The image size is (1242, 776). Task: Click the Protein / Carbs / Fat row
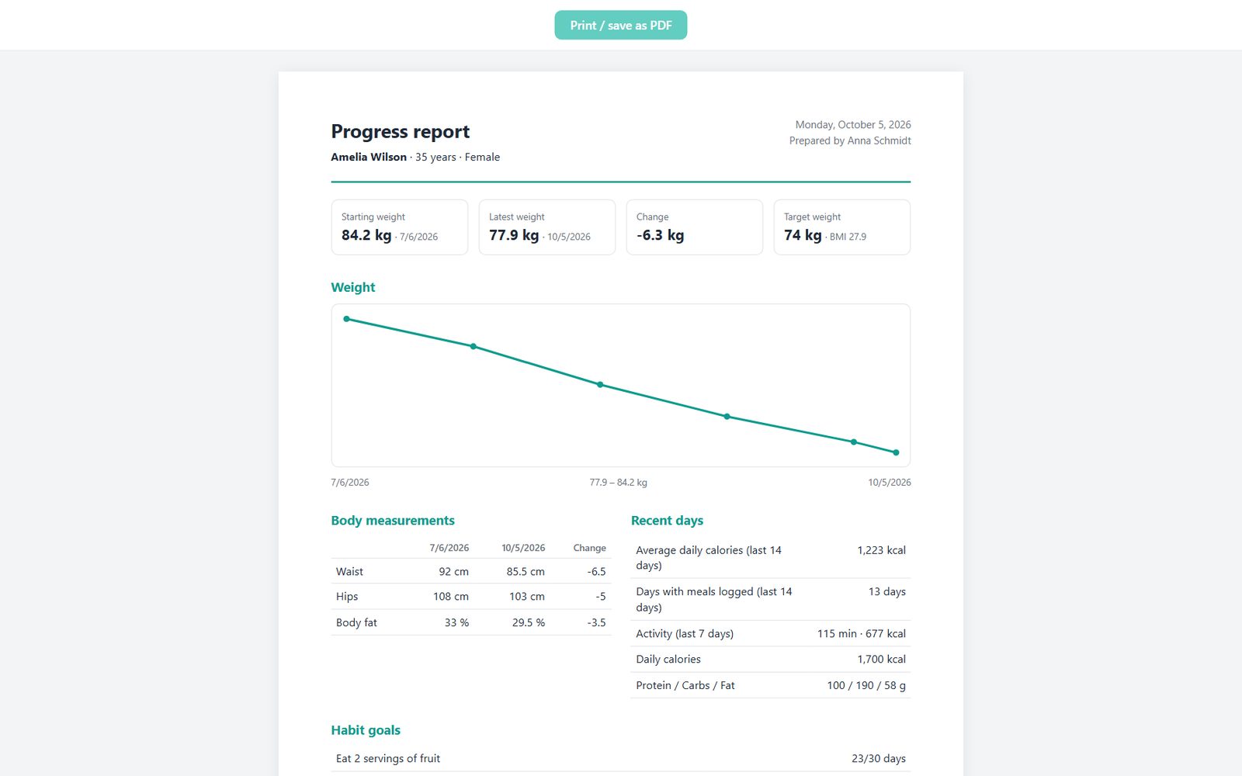tap(771, 685)
